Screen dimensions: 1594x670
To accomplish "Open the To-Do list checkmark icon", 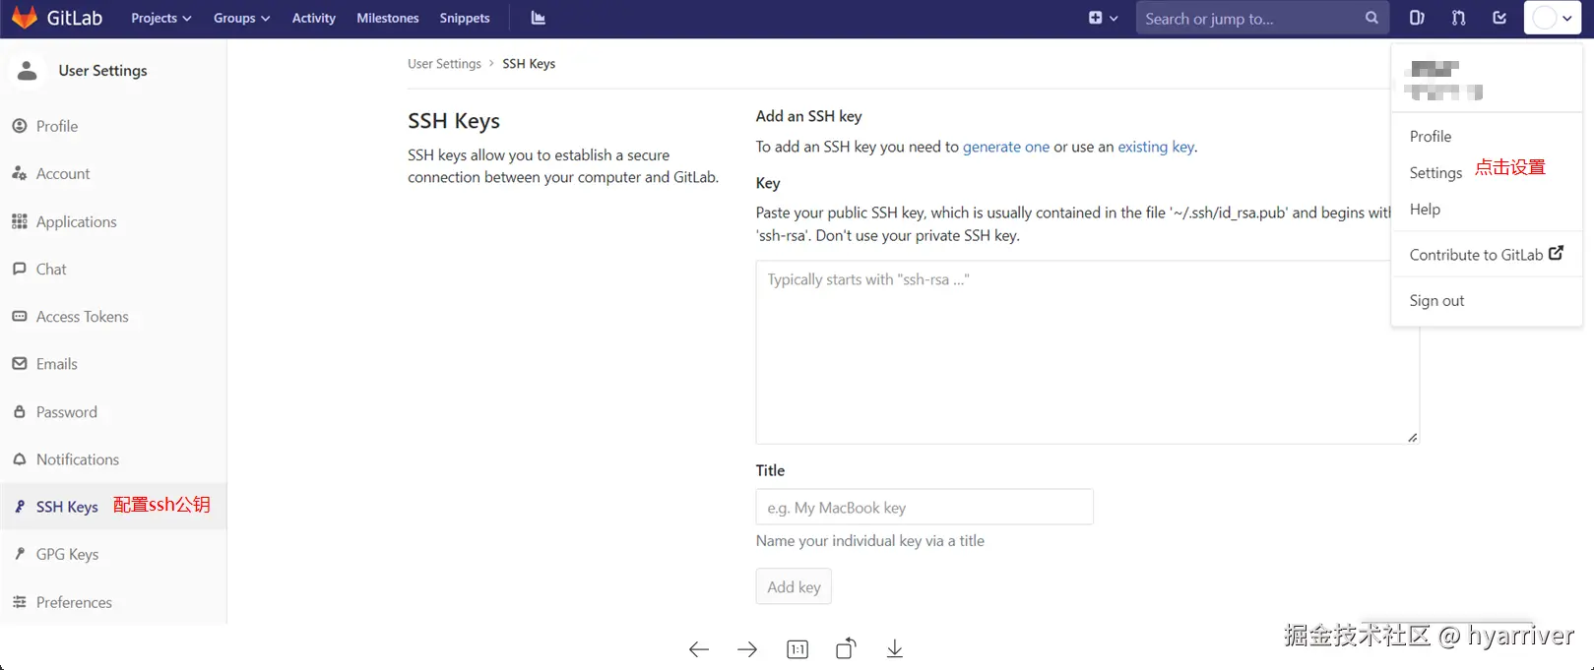I will tap(1499, 18).
